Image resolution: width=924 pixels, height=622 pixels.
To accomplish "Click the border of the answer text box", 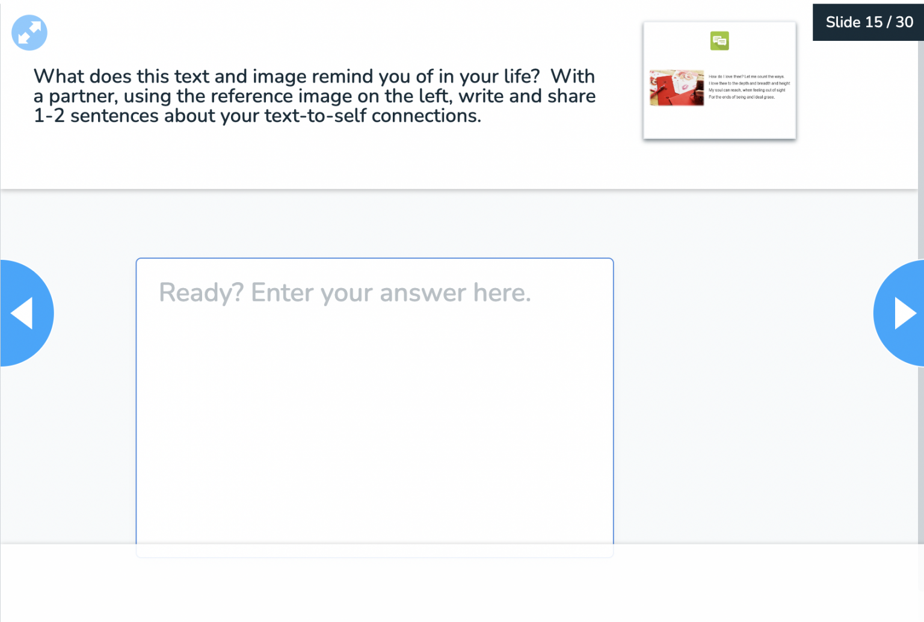I will point(374,259).
